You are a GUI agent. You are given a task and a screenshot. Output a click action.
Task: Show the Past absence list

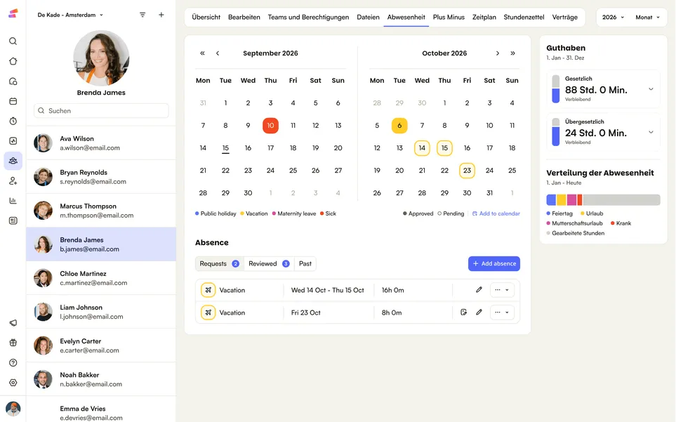pos(305,263)
